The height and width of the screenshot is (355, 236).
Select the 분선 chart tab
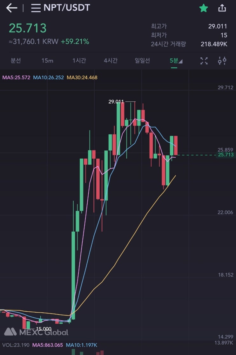pos(16,61)
